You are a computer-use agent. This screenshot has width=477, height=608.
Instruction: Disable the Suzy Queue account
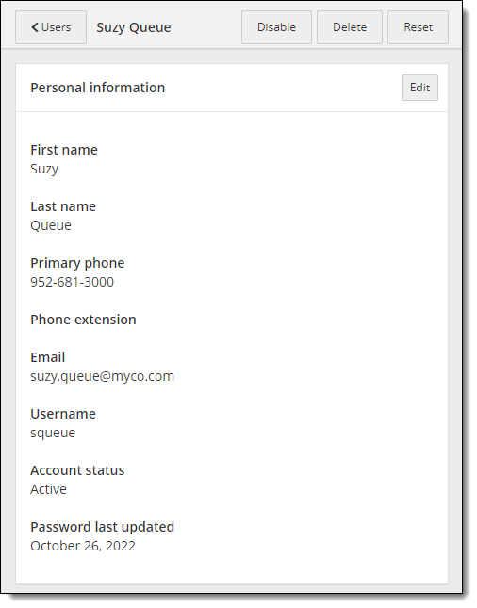click(x=276, y=27)
